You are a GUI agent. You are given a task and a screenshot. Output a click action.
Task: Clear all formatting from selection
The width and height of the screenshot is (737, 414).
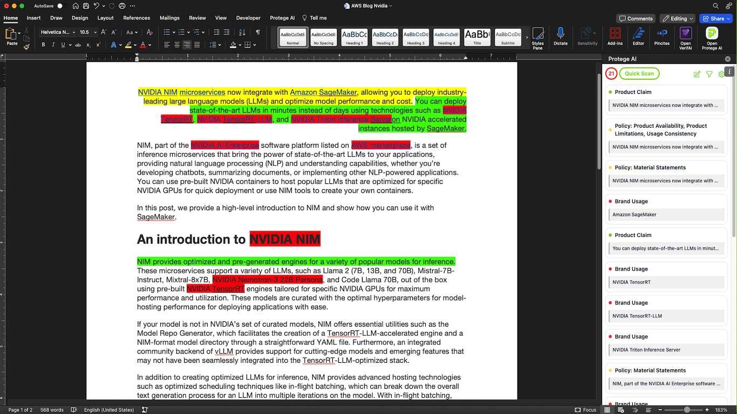[x=148, y=32]
